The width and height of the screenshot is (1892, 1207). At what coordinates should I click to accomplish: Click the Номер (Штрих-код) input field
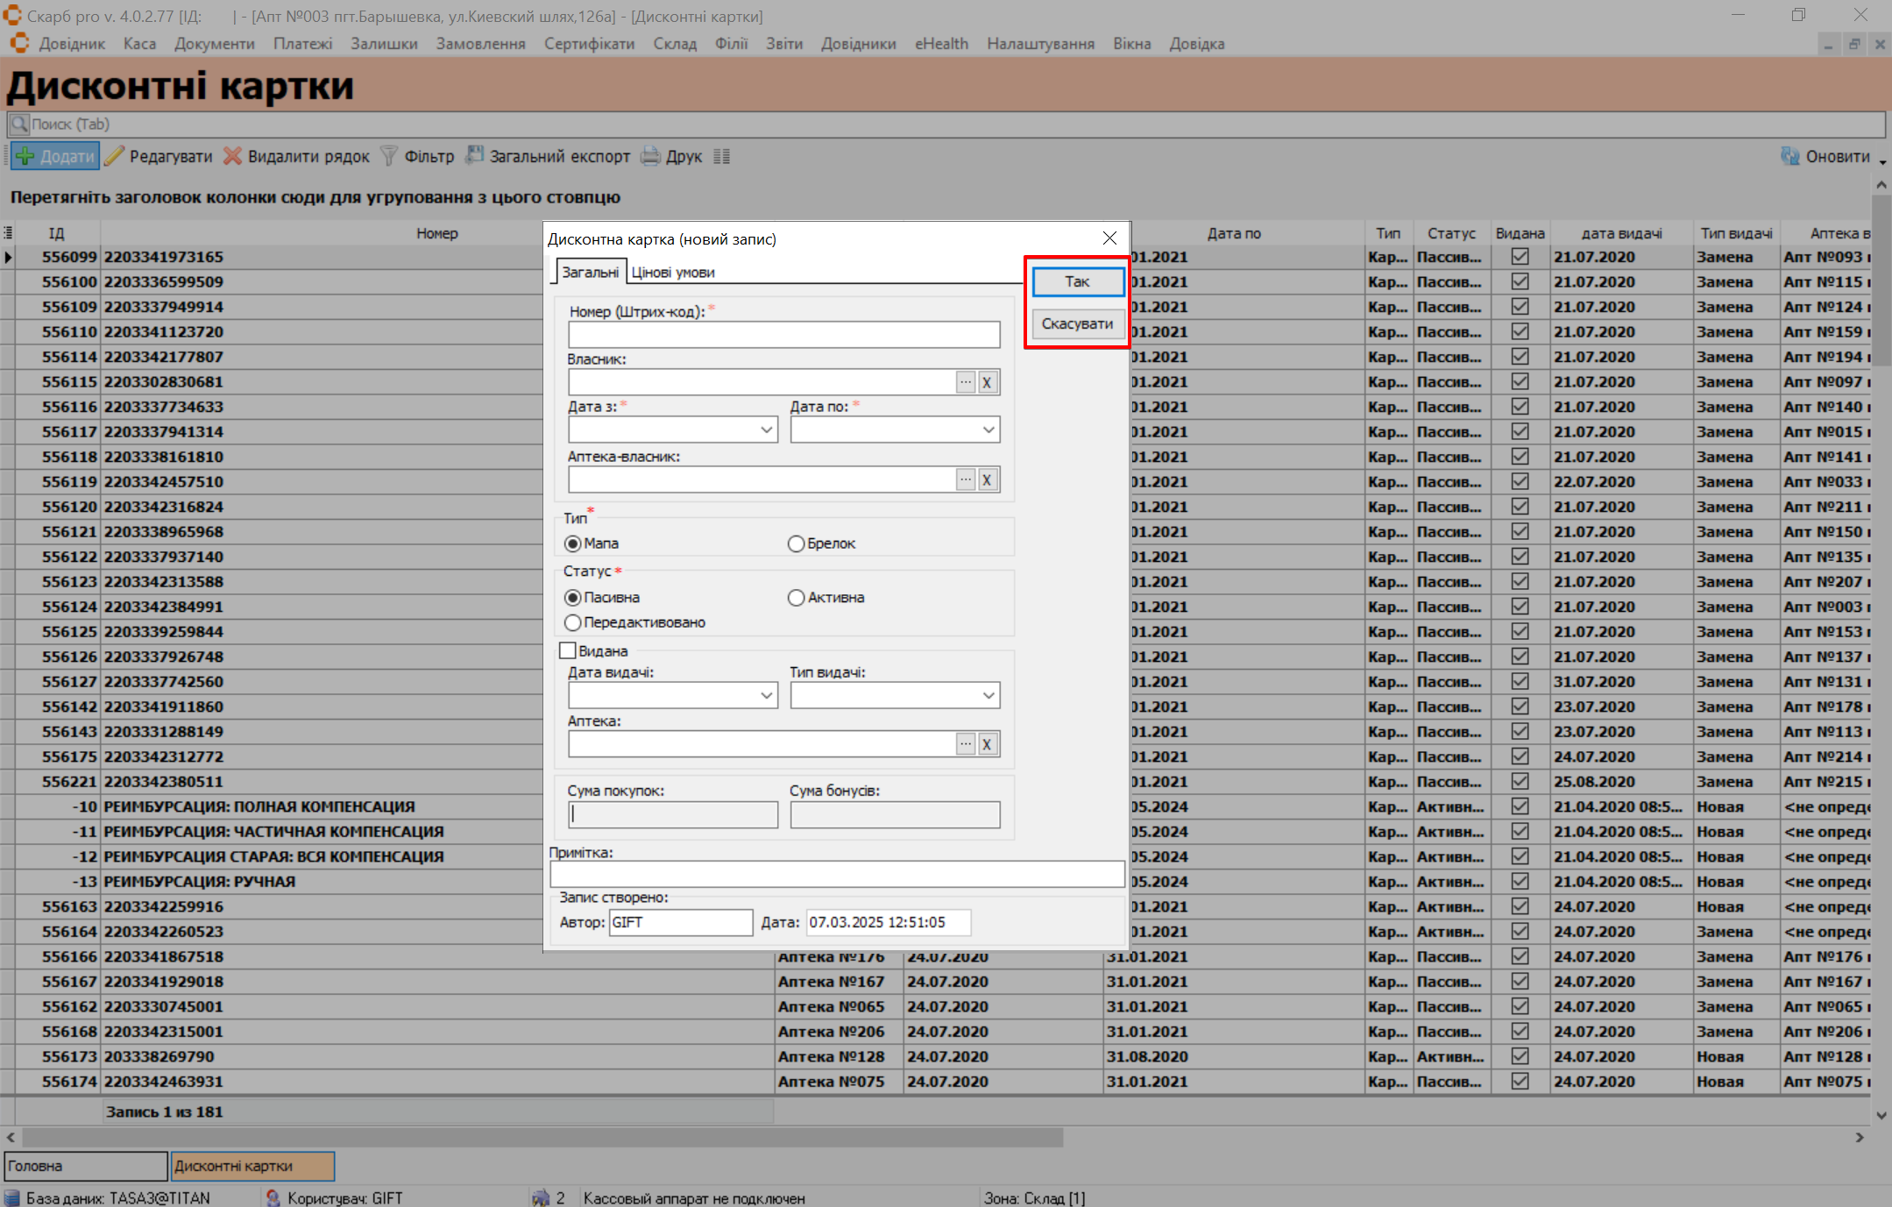click(x=783, y=335)
